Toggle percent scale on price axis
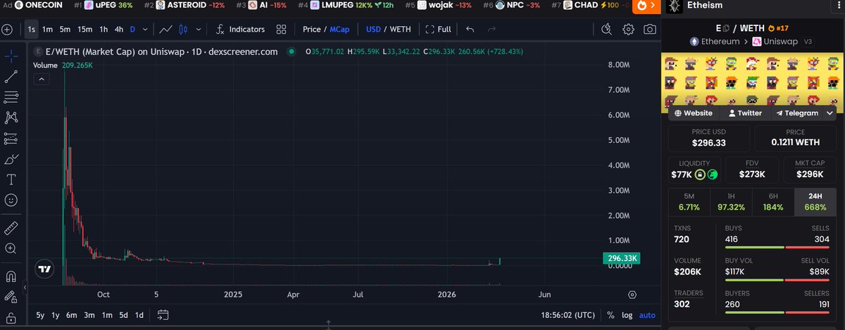 [x=611, y=315]
